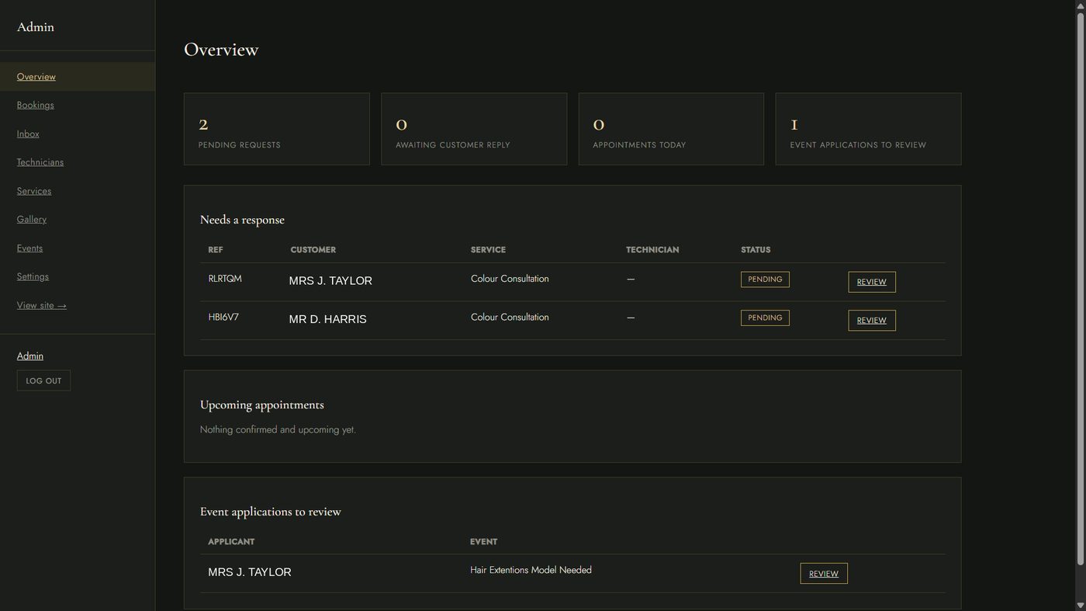Open the Inbox page

point(28,134)
